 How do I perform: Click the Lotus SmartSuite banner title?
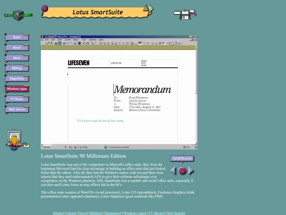tap(98, 12)
